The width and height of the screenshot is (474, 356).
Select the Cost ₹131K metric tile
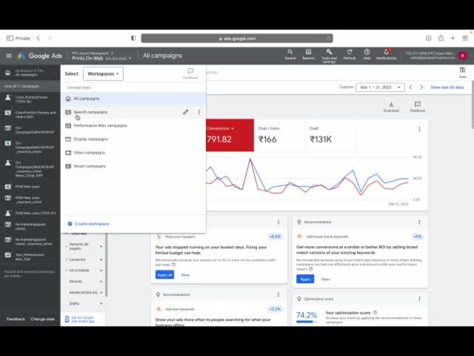coord(331,135)
